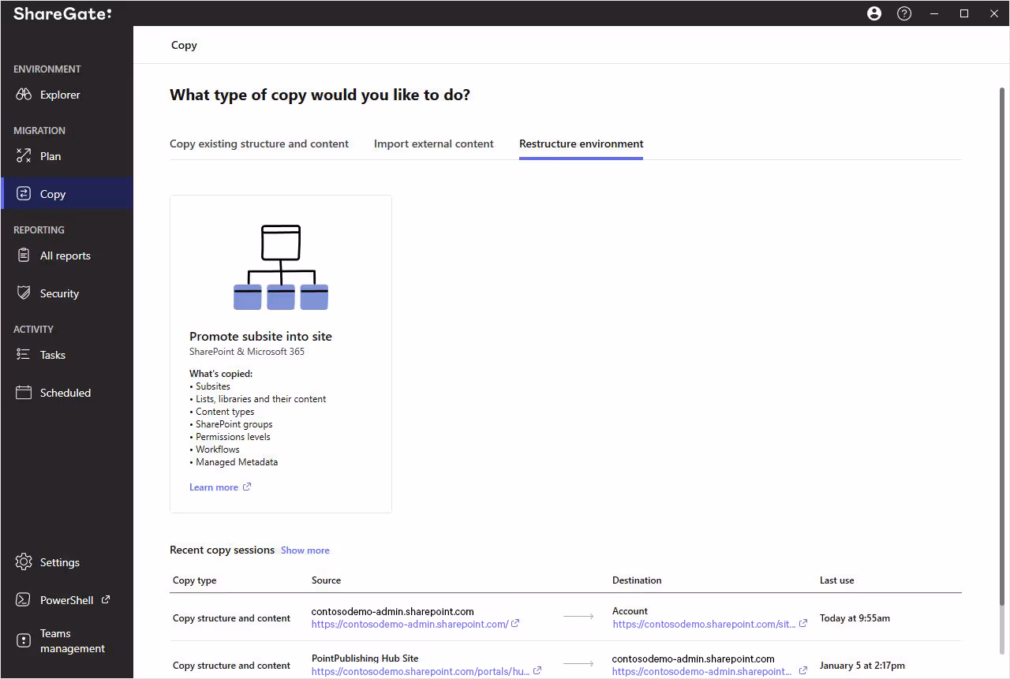Open the Settings gear icon
1010x679 pixels.
24,562
